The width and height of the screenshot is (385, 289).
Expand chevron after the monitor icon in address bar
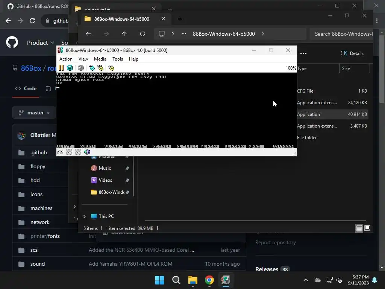click(173, 34)
